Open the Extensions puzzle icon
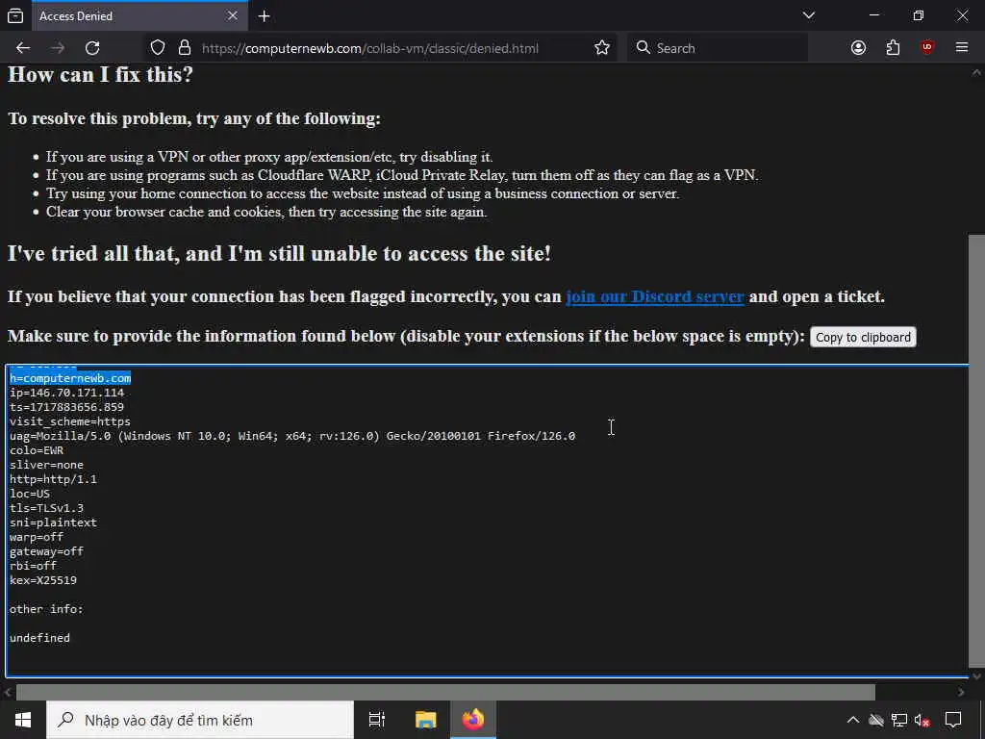Screen dimensions: 985x739 click(893, 48)
